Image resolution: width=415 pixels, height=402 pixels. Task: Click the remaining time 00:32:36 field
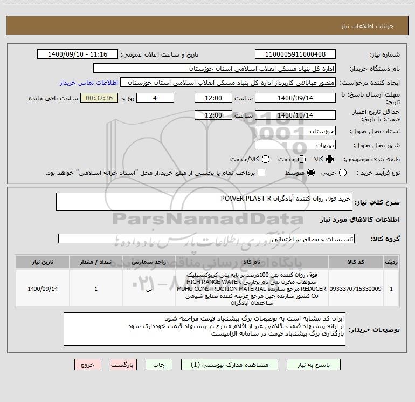[x=99, y=98]
